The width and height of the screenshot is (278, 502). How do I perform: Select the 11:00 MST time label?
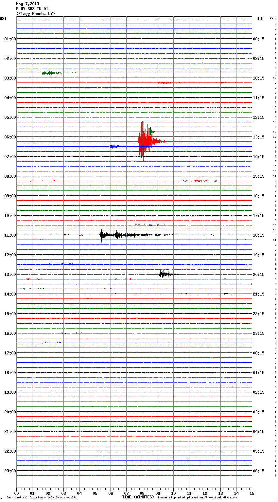tap(10, 235)
